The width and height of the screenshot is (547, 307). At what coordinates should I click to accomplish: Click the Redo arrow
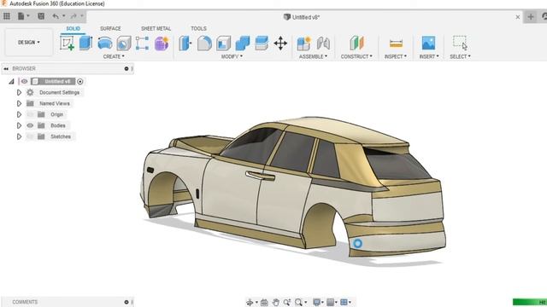pyautogui.click(x=74, y=16)
